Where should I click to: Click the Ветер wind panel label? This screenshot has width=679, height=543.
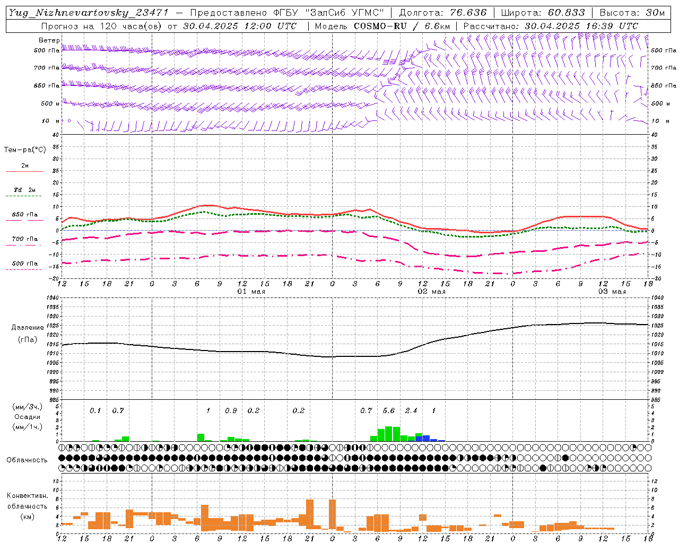(x=49, y=40)
